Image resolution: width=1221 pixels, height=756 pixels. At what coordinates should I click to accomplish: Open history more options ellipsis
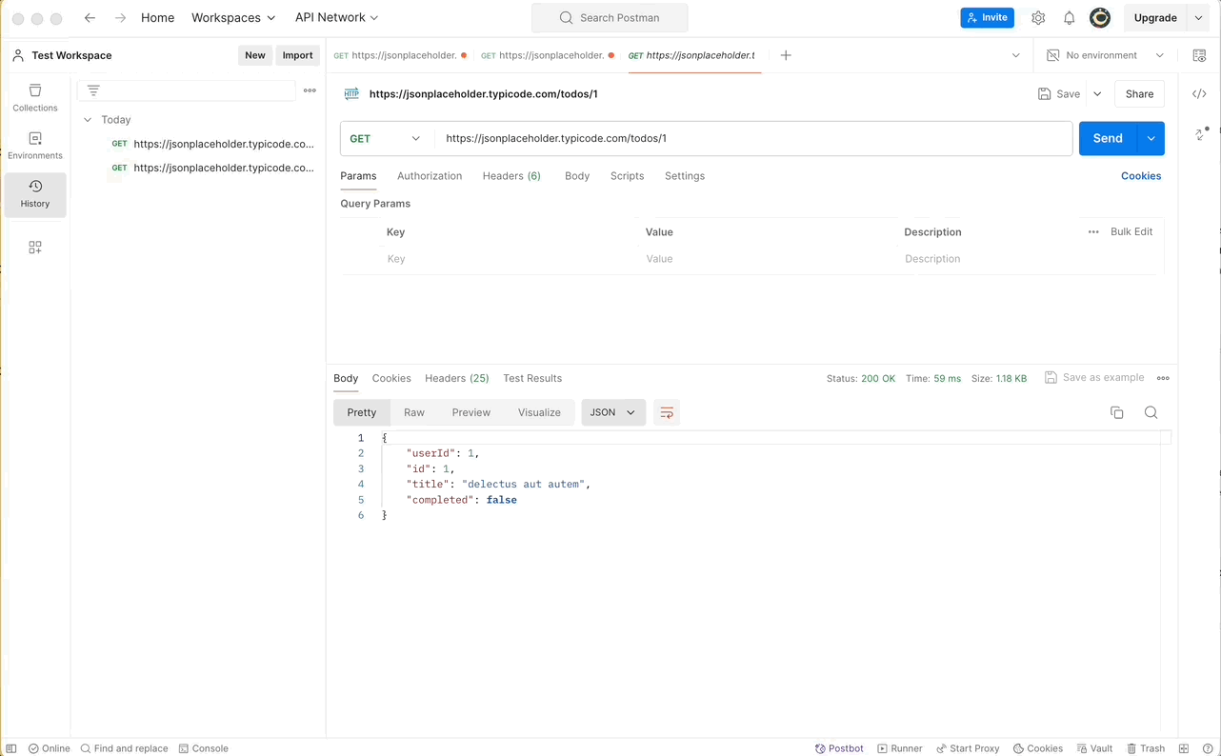tap(310, 90)
